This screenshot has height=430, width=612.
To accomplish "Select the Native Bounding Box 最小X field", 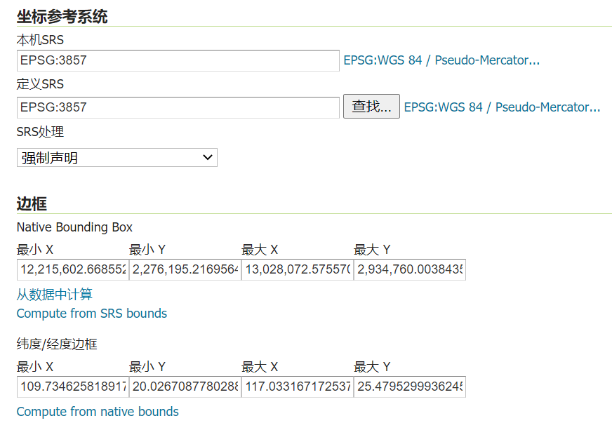I will click(x=70, y=269).
